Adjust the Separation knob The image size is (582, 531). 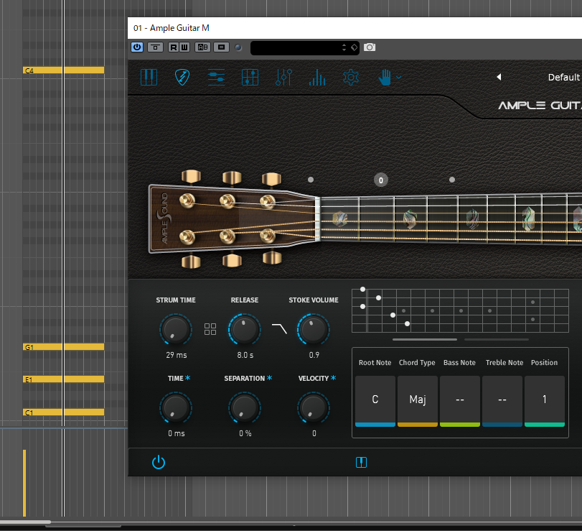point(244,407)
